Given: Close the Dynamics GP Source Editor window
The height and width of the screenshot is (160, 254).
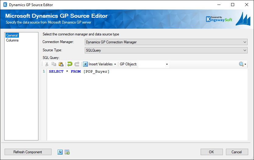Looking at the screenshot, I should click(x=247, y=5).
